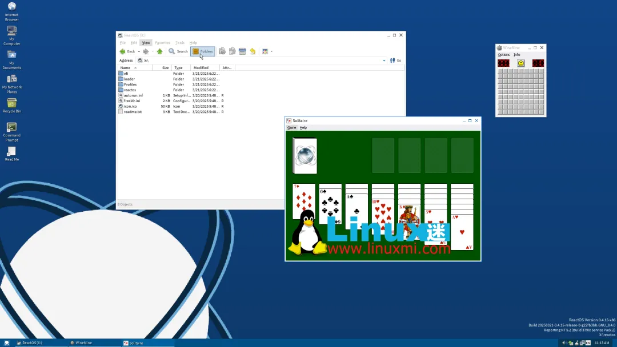Click the Delete toolbar icon
The width and height of the screenshot is (617, 347).
pos(242,51)
